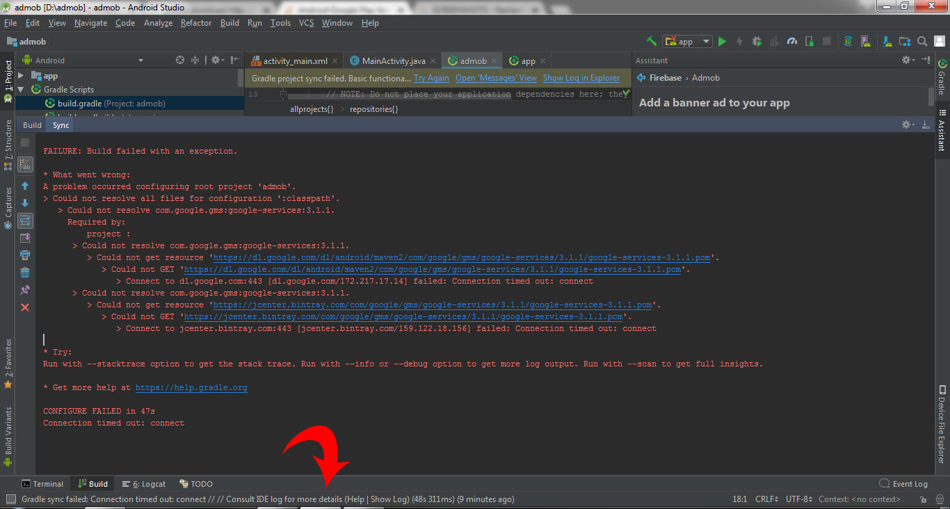Viewport: 950px width, 509px height.
Task: Click the down arrow navigation icon
Action: tap(25, 203)
